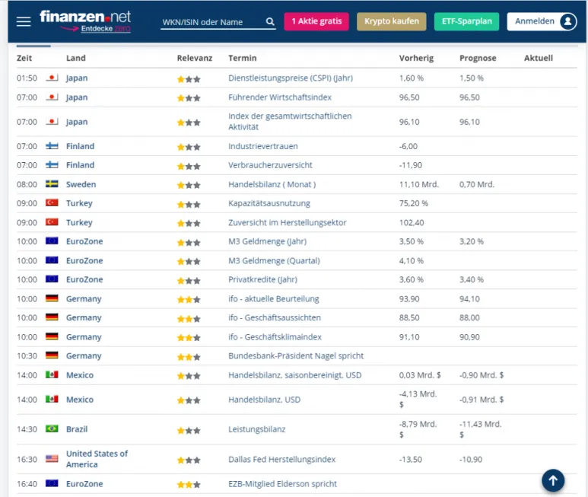Click the Brazil country link
Viewport: 588px width, 497px height.
point(77,429)
